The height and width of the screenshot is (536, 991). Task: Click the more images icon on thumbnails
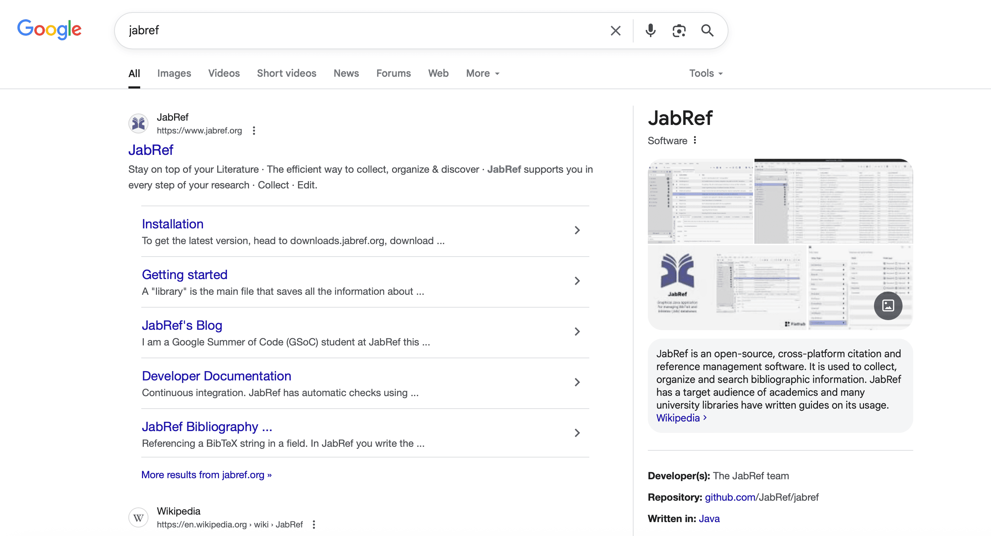click(x=888, y=305)
